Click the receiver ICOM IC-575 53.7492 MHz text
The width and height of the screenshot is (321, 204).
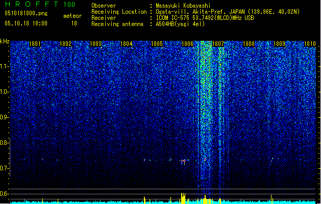pyautogui.click(x=205, y=18)
